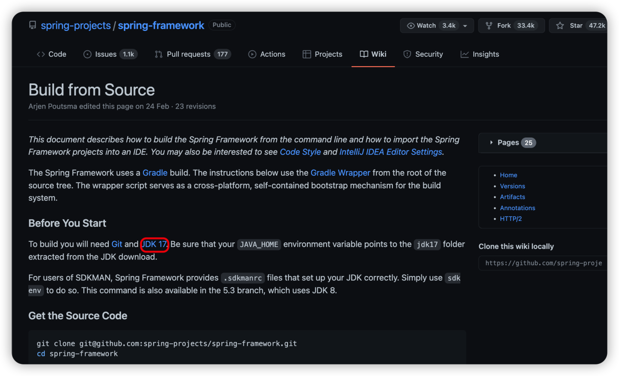Open IntelliJ IDEA Editor Settings link
The image size is (619, 376).
[x=391, y=152]
